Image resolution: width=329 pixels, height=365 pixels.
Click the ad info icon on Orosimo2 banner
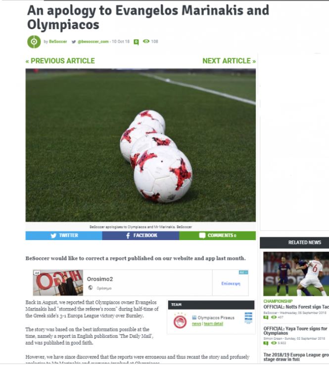click(243, 272)
